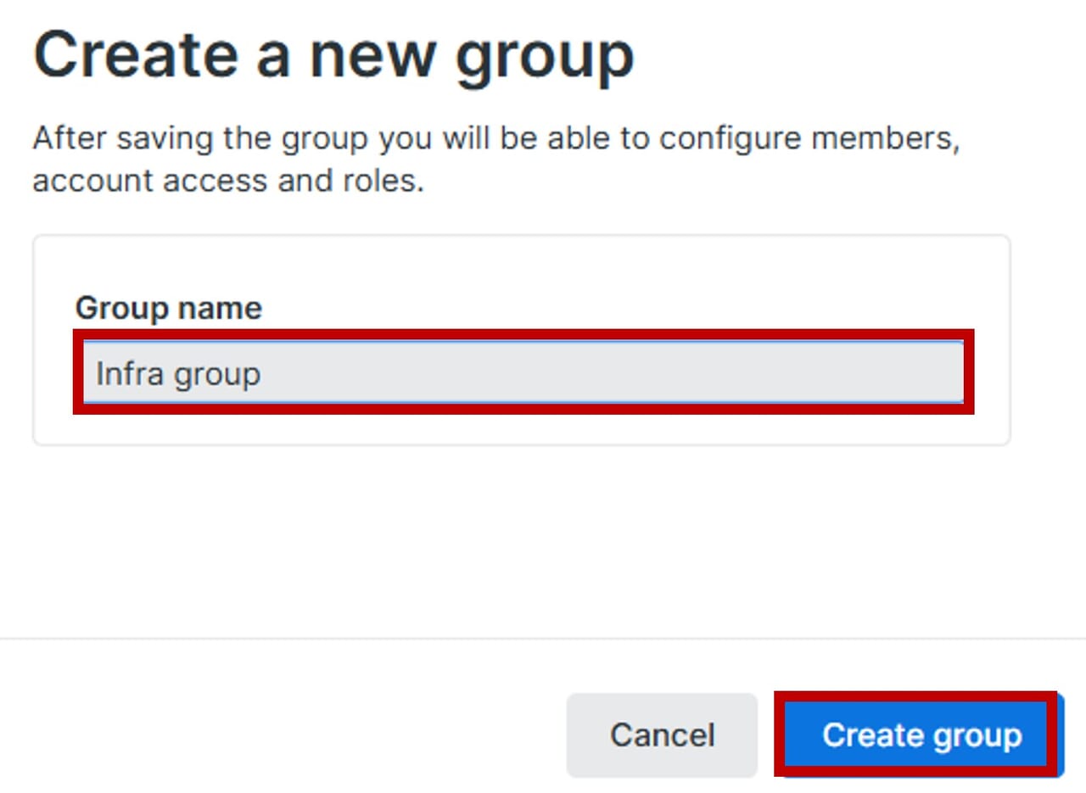Click the "Create a new group" heading
This screenshot has width=1086, height=793.
tap(333, 56)
